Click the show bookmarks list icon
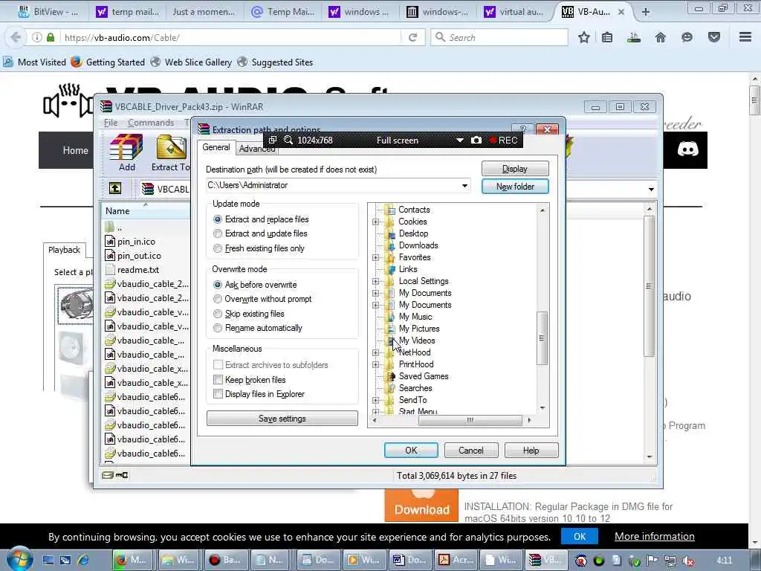This screenshot has width=761, height=571. click(x=607, y=37)
